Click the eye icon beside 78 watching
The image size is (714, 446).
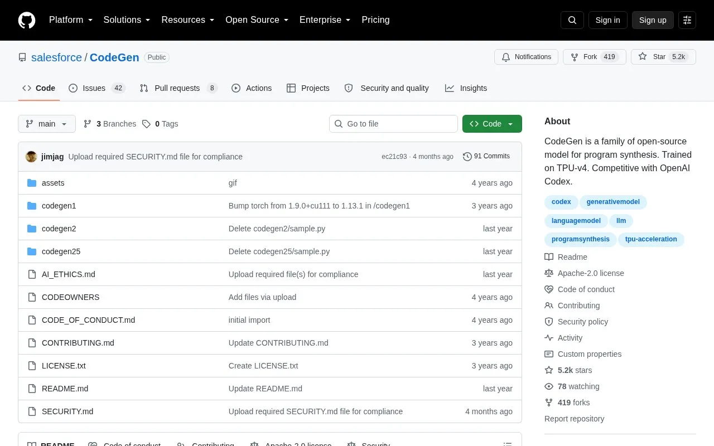[x=549, y=386]
